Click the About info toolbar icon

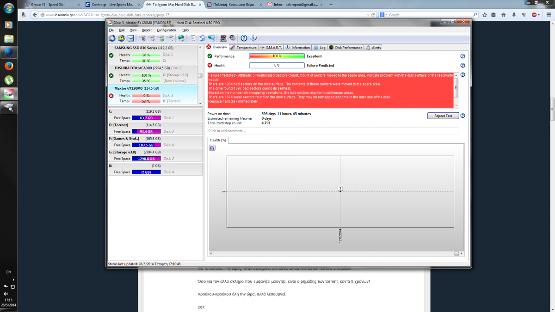tap(253, 38)
